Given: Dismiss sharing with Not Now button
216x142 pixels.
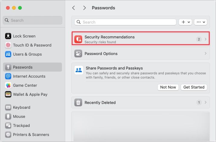Looking at the screenshot, I should click(x=168, y=87).
